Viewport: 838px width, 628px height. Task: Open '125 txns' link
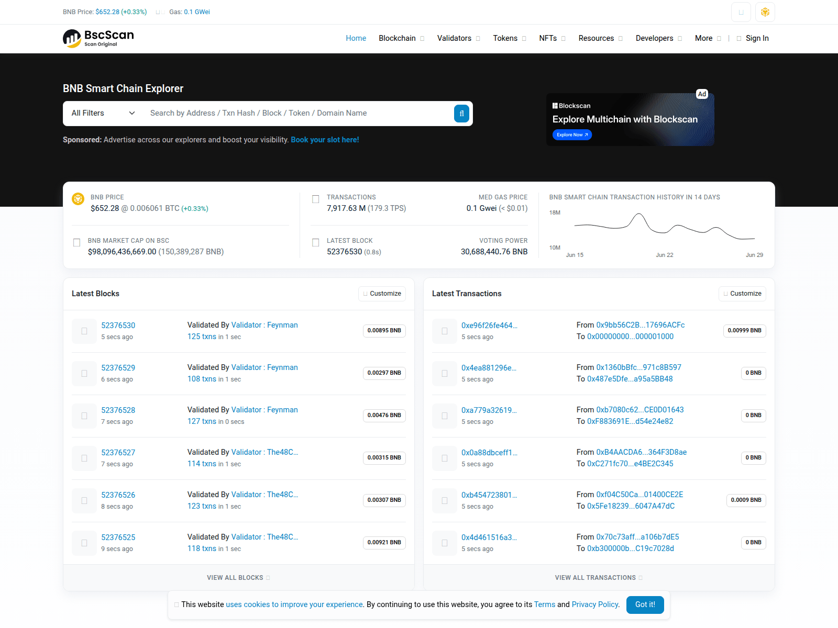tap(202, 337)
